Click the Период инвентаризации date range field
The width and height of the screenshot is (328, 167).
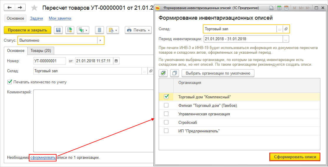[x=243, y=39]
